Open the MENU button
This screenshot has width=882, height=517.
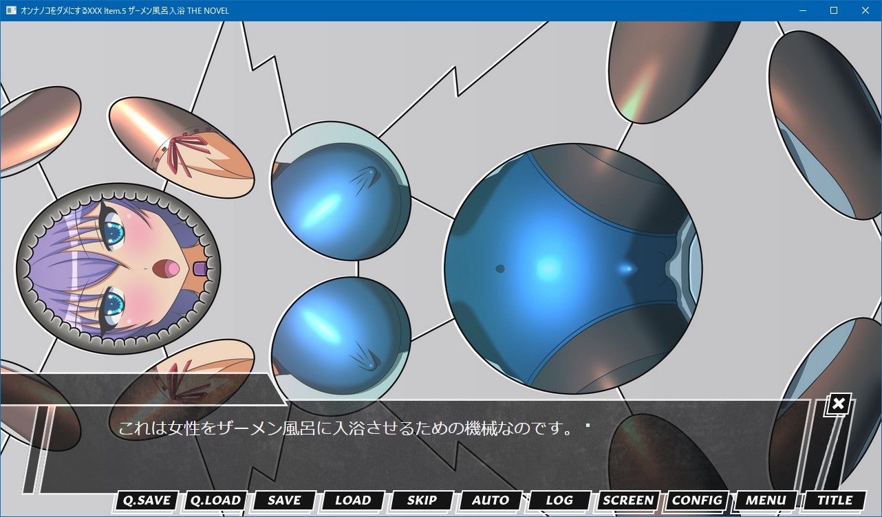point(766,500)
